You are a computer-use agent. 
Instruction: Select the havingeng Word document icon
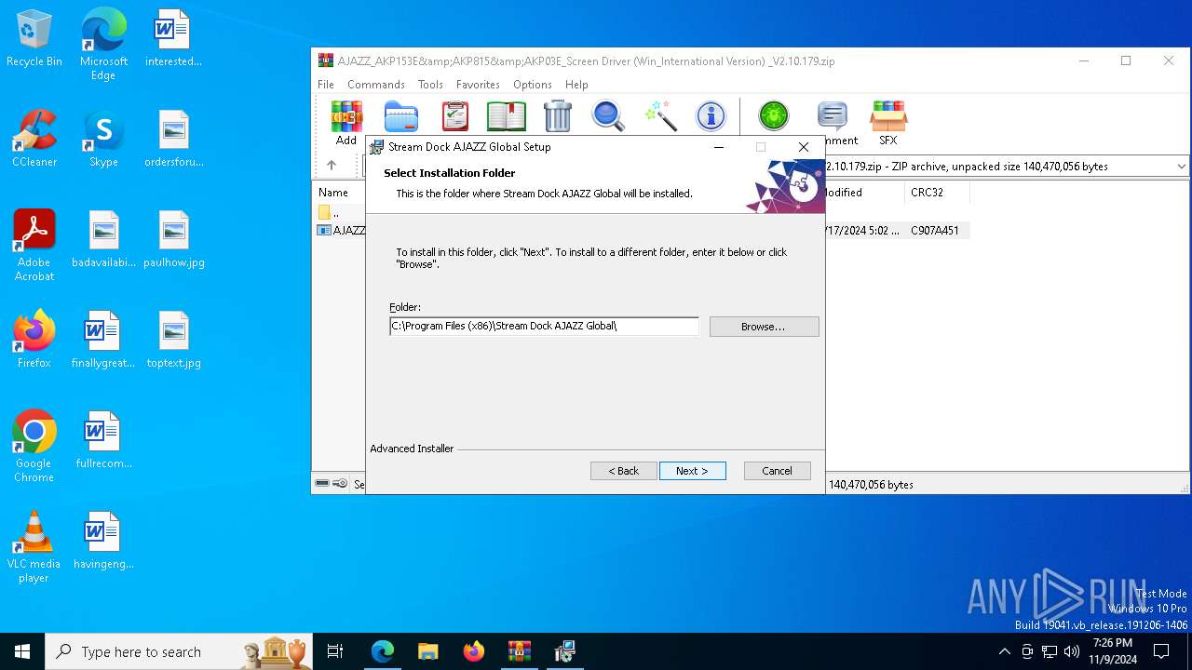tap(103, 541)
